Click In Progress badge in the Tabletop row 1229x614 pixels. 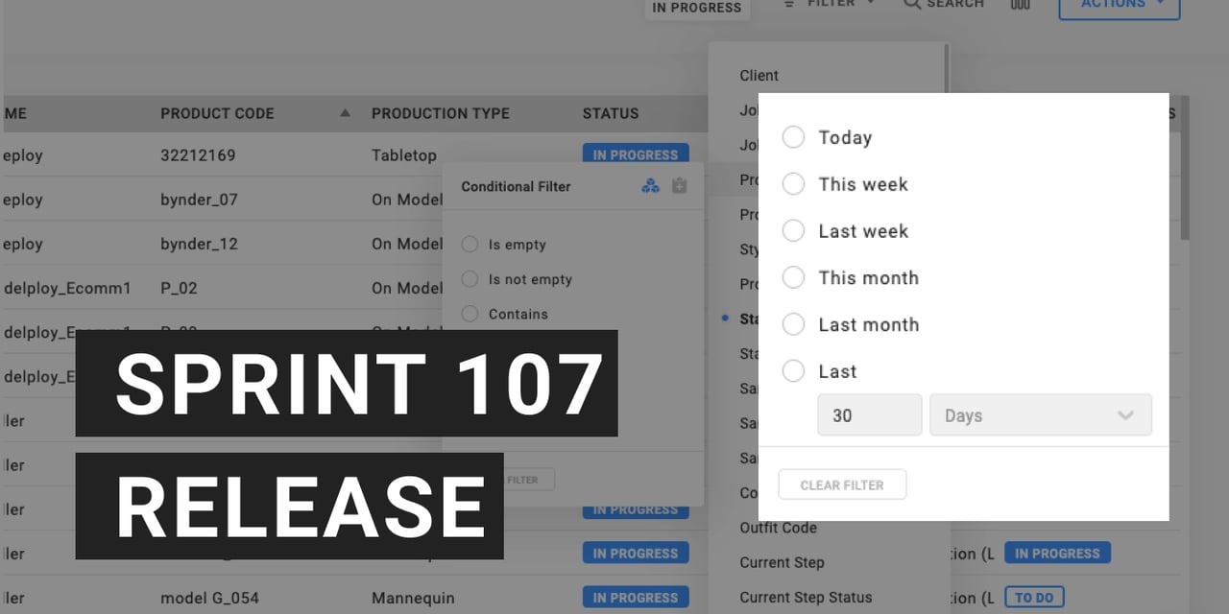tap(635, 154)
